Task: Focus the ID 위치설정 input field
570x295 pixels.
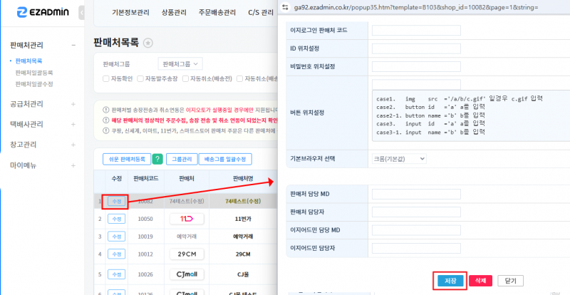Action: [416, 48]
